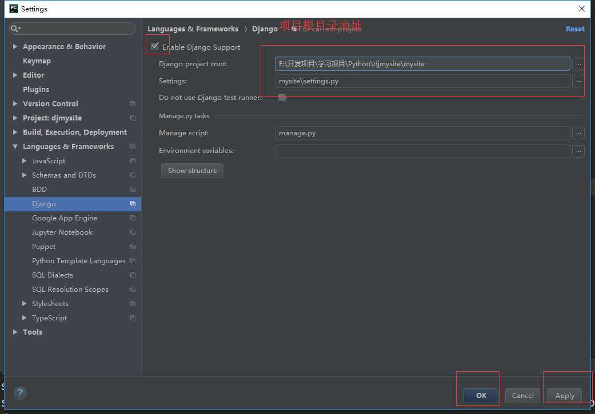Open SQL Dialects settings

[53, 275]
